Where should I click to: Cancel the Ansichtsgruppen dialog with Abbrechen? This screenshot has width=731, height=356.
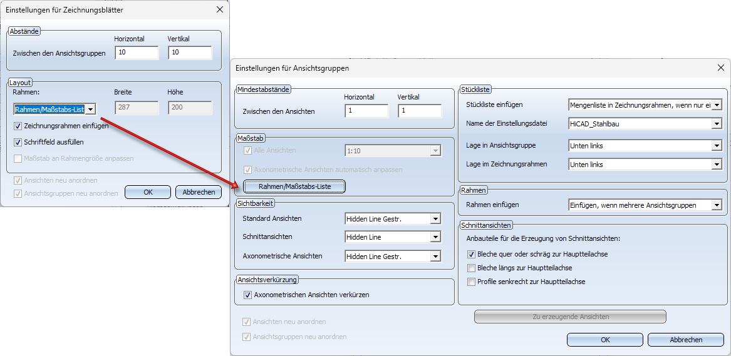point(686,340)
